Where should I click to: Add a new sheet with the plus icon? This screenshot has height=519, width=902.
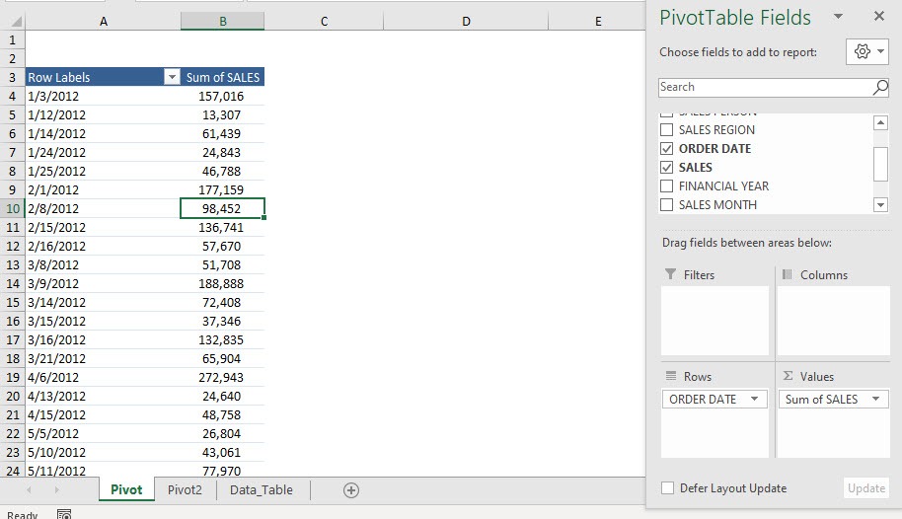tap(351, 490)
